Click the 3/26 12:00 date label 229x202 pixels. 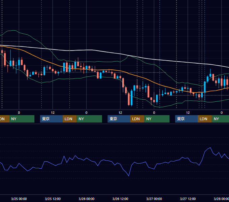pyautogui.click(x=120, y=199)
